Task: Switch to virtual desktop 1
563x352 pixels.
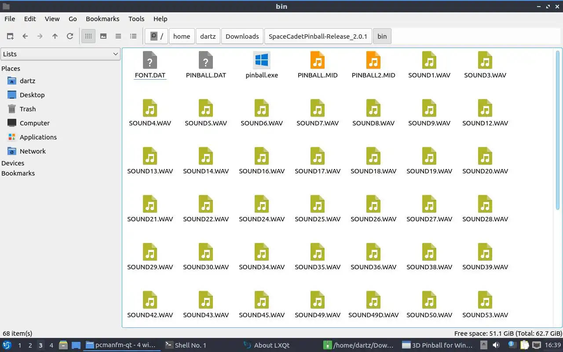Action: click(x=19, y=345)
